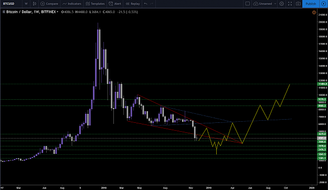Click the 4619.0 price level label
Image resolution: width=328 pixels, height=190 pixels.
point(322,134)
